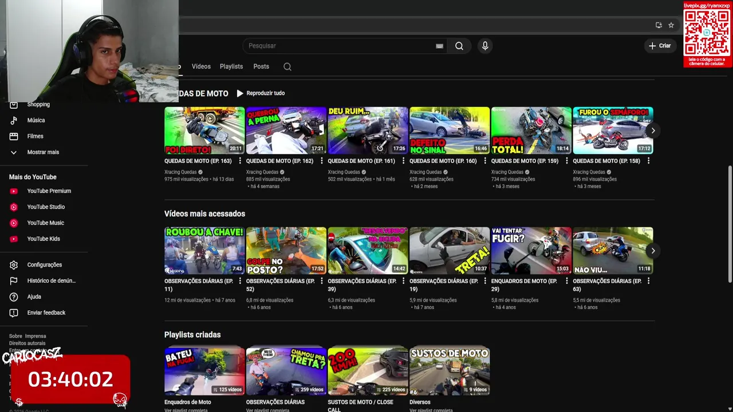The height and width of the screenshot is (412, 733).
Task: Open Shopping in the sidebar
Action: click(38, 104)
